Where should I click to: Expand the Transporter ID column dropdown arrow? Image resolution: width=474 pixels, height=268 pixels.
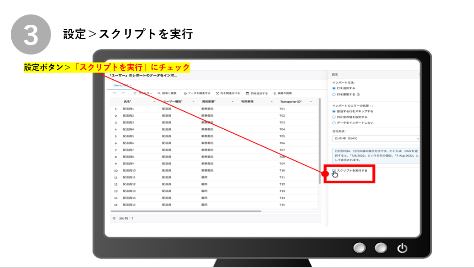coord(311,102)
